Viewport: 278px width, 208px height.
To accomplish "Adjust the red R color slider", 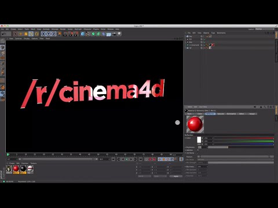I will click(x=244, y=138).
